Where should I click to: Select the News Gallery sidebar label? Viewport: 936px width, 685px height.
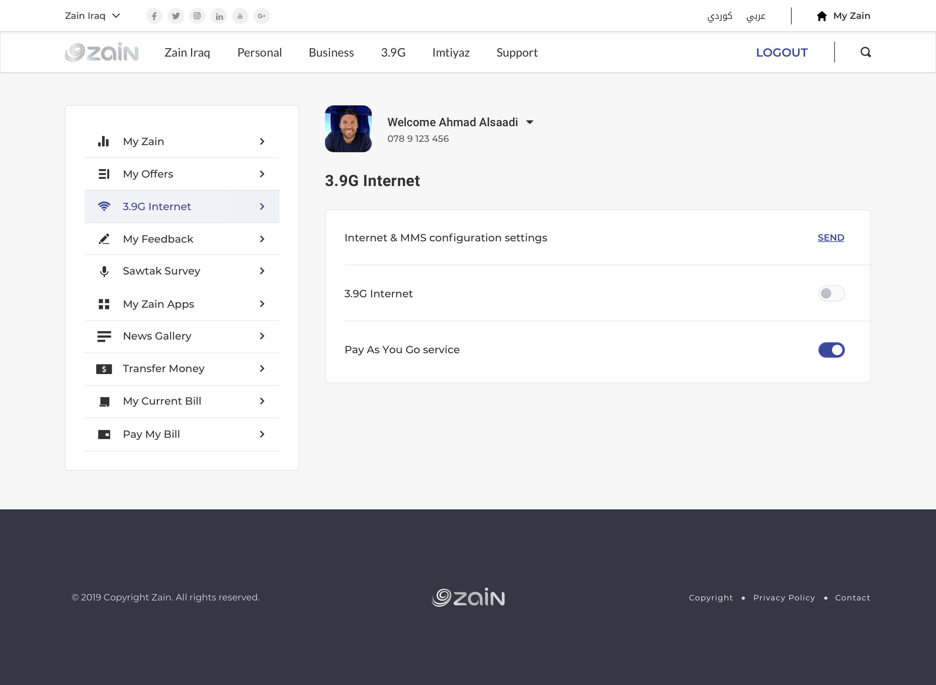tap(157, 336)
